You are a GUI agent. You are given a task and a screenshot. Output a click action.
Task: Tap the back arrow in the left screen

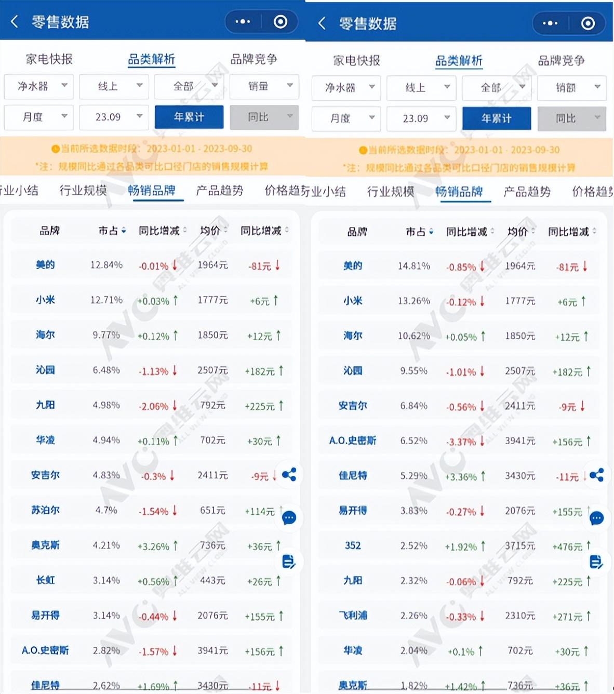coord(15,21)
